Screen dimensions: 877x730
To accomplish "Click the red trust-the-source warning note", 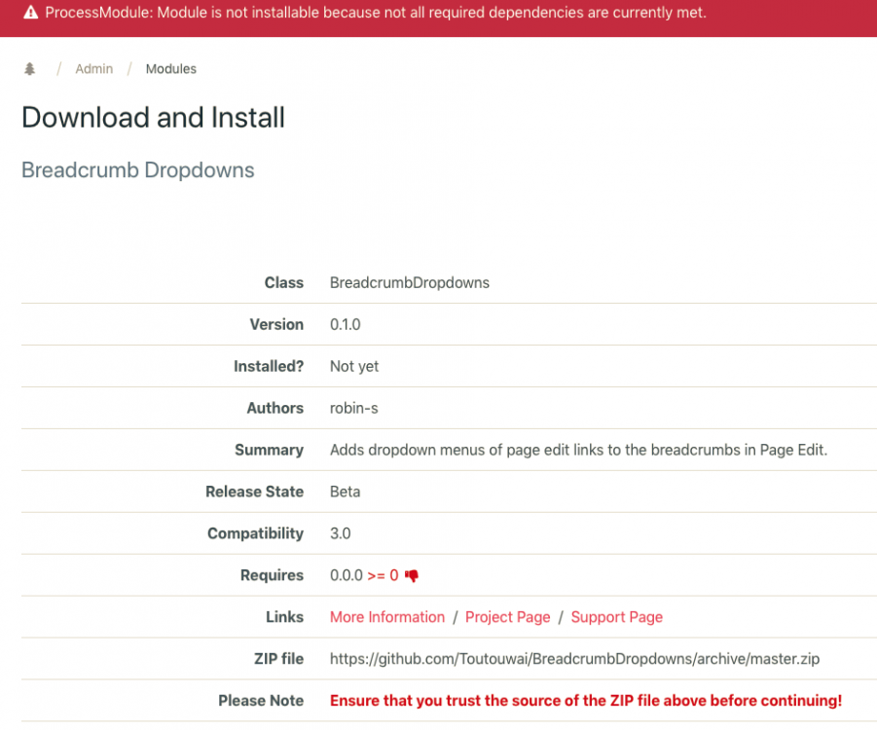I will point(585,701).
